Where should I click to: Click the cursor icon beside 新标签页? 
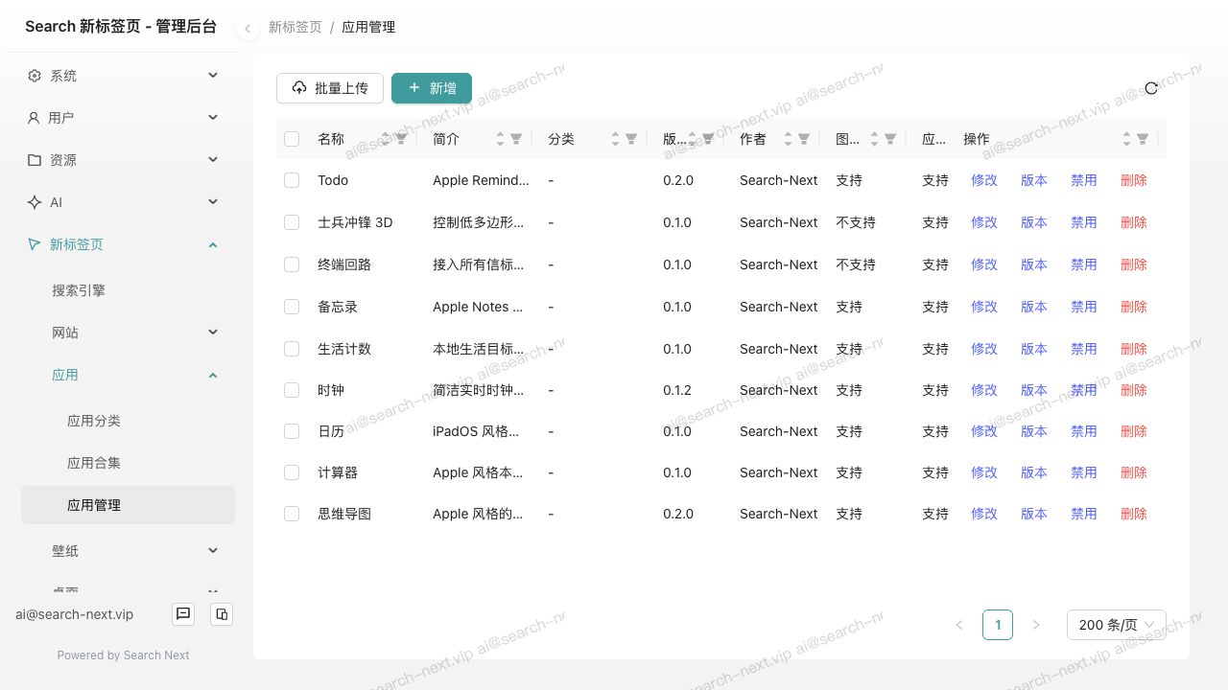35,244
